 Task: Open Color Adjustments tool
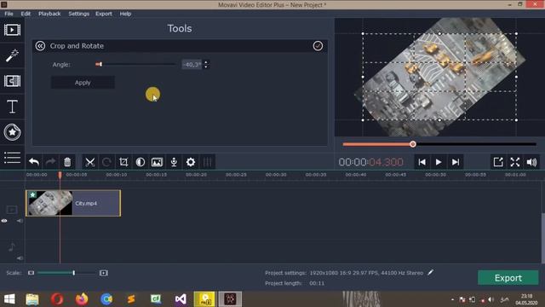point(141,162)
